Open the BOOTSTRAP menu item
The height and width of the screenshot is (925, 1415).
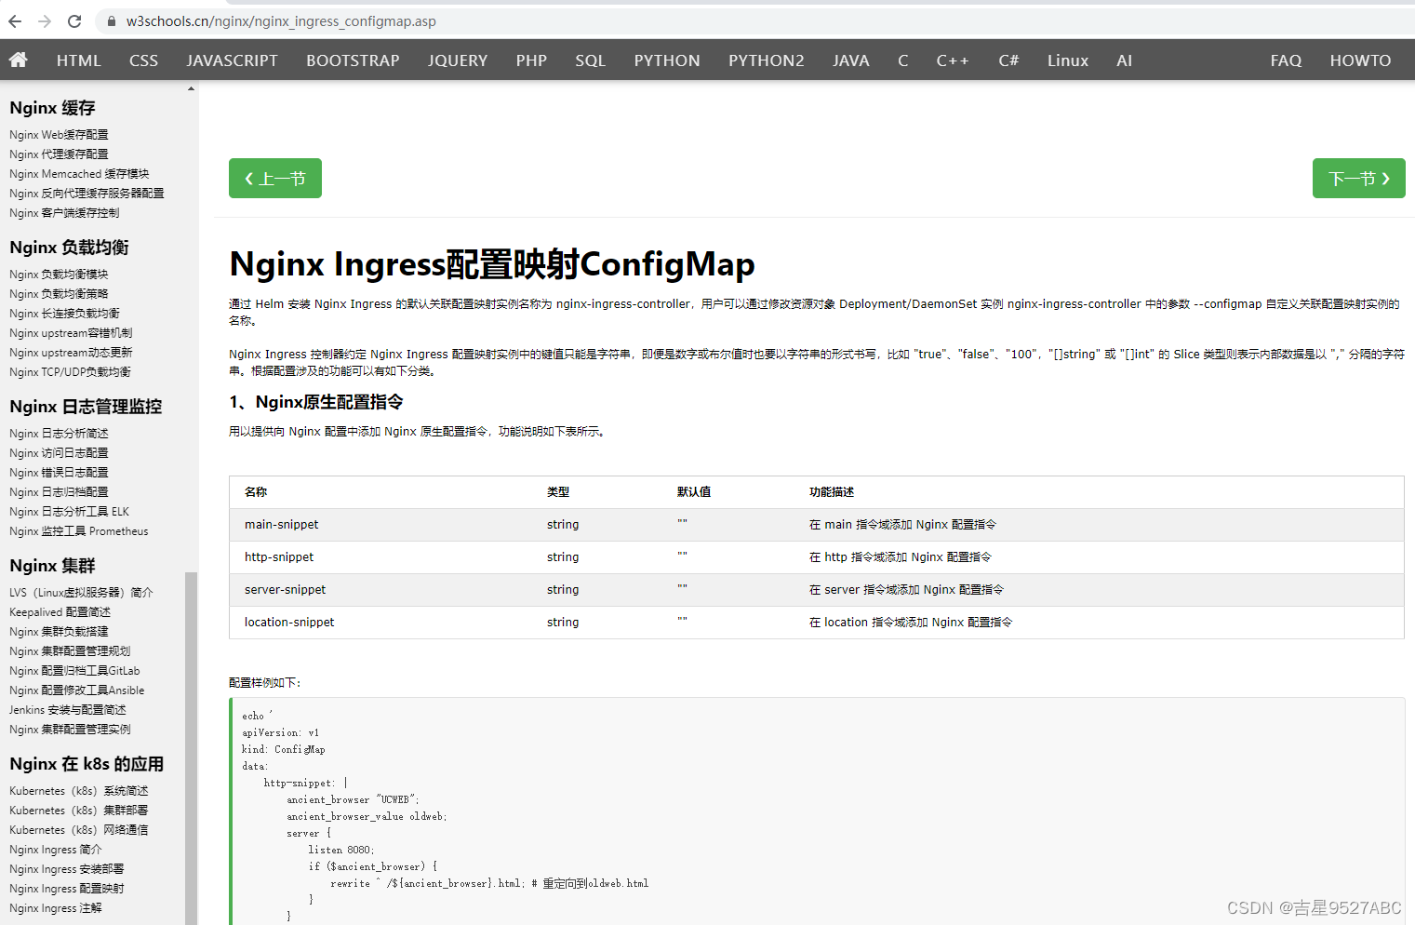coord(353,60)
